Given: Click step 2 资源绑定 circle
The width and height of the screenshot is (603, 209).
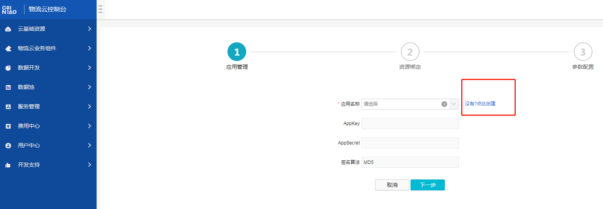Looking at the screenshot, I should click(x=410, y=52).
